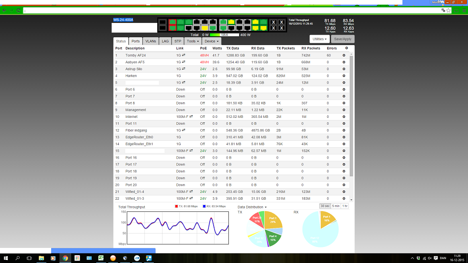This screenshot has width=468, height=263.
Task: Expand the Tools dropdown menu
Action: [192, 41]
